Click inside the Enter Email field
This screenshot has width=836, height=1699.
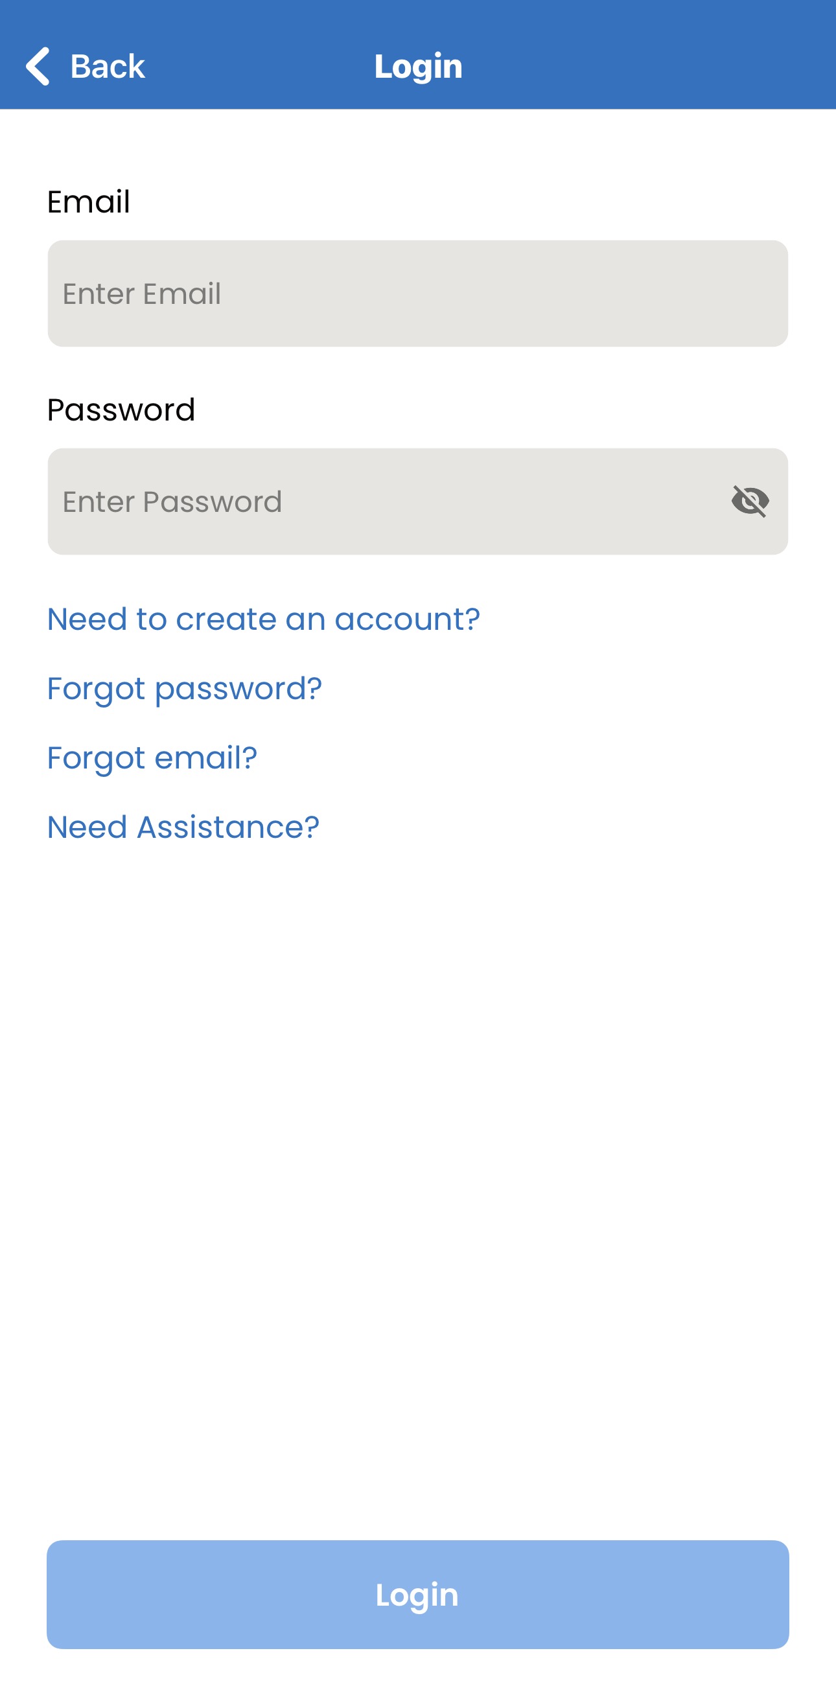click(x=417, y=294)
